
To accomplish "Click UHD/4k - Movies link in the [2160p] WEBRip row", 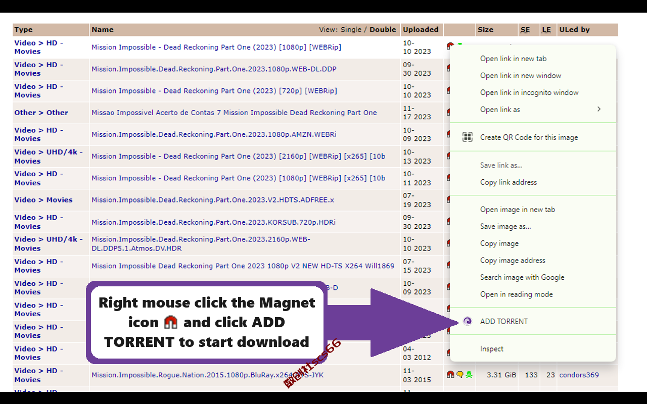I will click(49, 157).
